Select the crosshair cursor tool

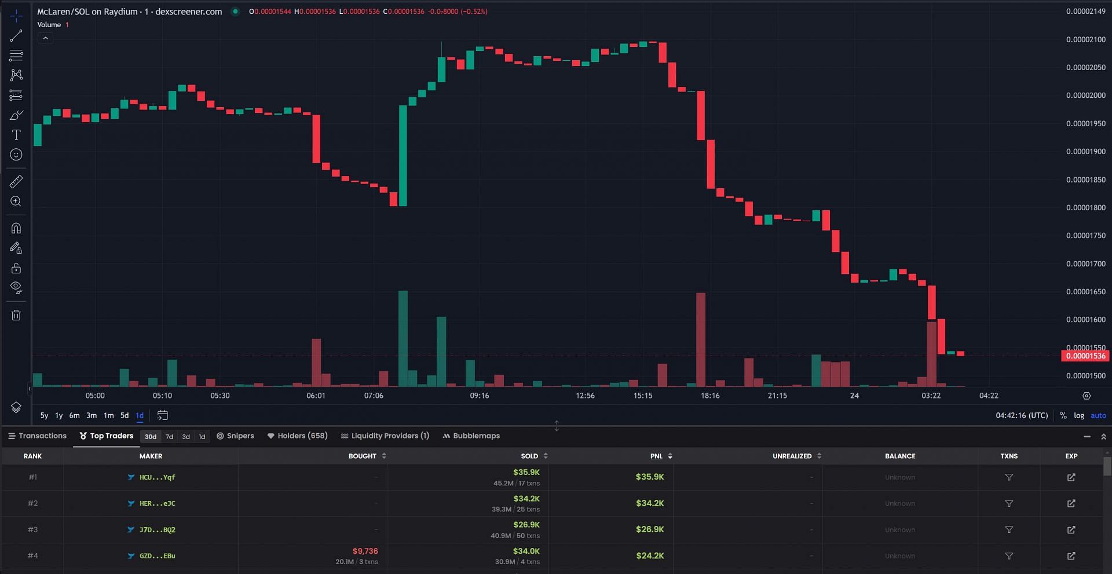(16, 16)
